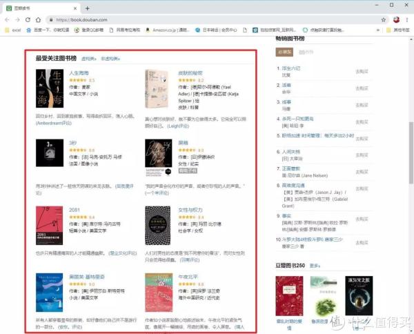Image resolution: width=414 pixels, height=334 pixels.
Task: Click 更多 next to 豆瓣图书250
Action: click(x=315, y=266)
